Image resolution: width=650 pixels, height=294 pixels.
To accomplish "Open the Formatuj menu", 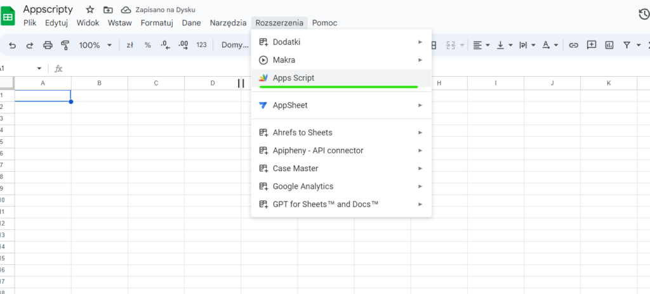I will tap(157, 23).
